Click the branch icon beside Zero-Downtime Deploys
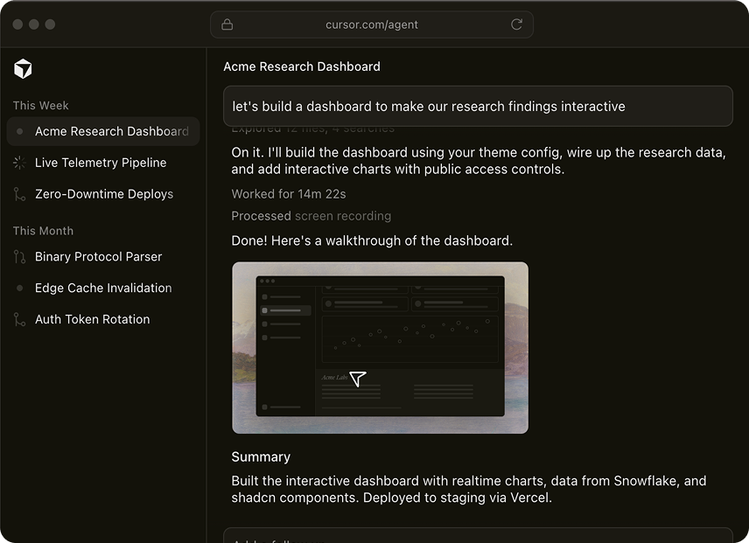This screenshot has height=543, width=749. pyautogui.click(x=20, y=194)
